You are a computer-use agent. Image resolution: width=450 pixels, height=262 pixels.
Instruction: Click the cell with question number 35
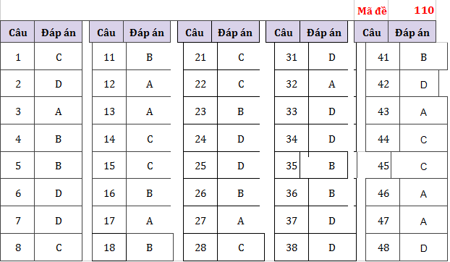tap(287, 165)
